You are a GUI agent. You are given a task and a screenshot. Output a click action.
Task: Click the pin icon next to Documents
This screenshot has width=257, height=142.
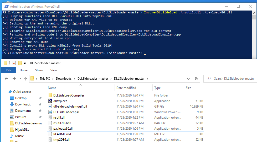pyautogui.click(x=40, y=111)
